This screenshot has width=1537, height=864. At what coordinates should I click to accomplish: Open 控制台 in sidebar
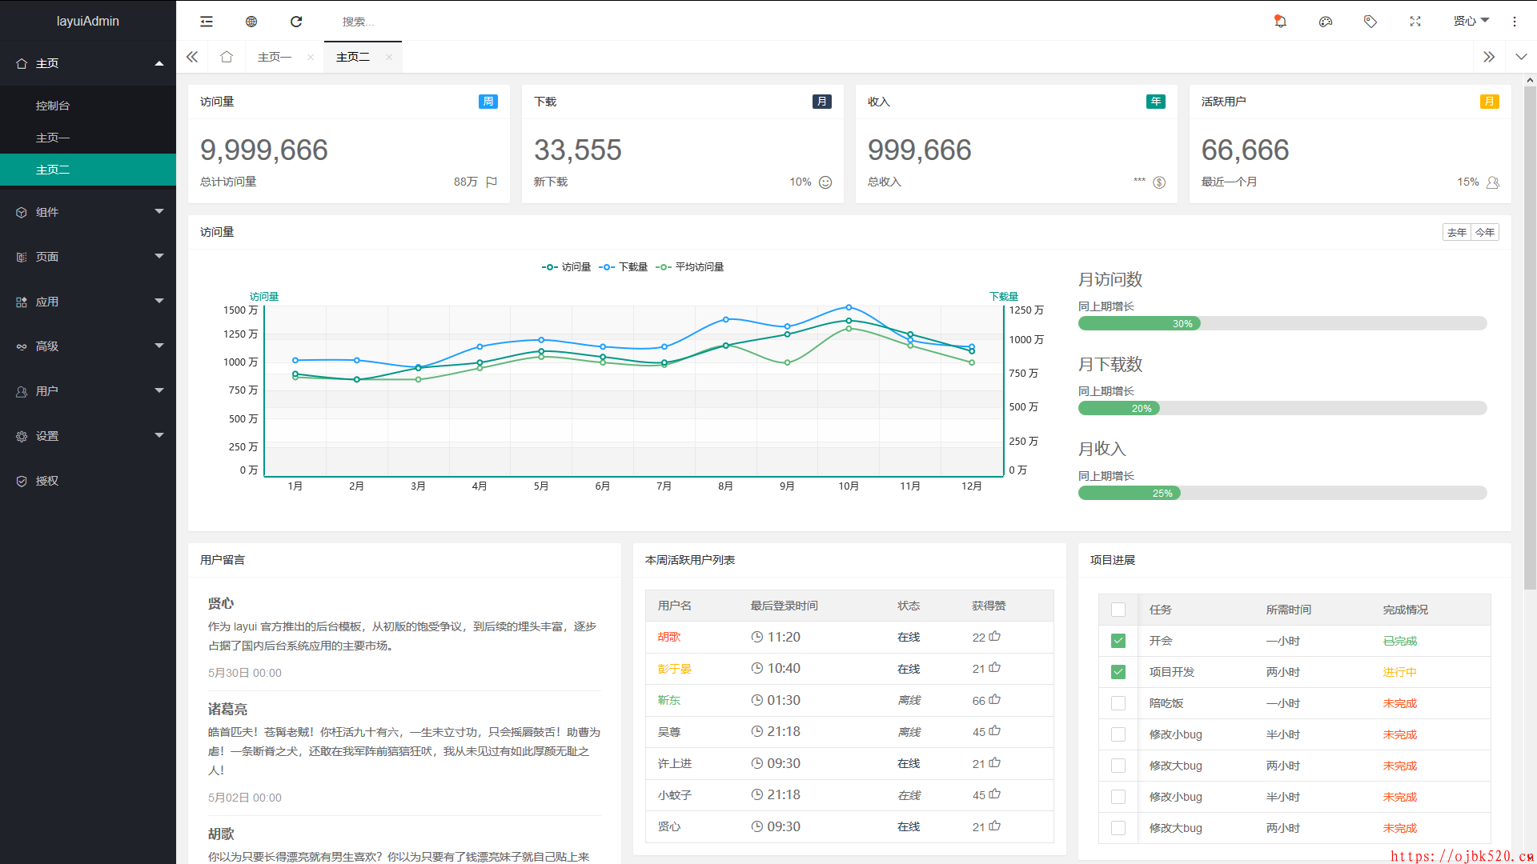pyautogui.click(x=88, y=106)
